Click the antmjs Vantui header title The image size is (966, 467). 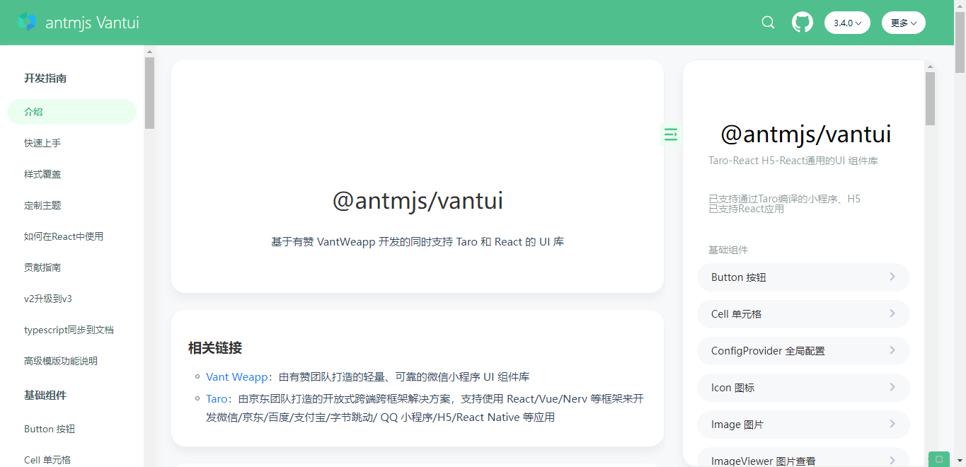click(x=92, y=23)
